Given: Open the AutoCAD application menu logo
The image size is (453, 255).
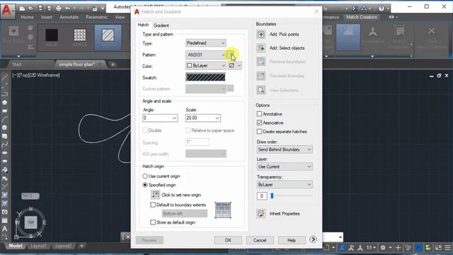Looking at the screenshot, I should pos(7,11).
